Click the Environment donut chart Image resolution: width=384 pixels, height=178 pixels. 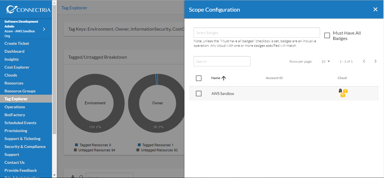(95, 103)
